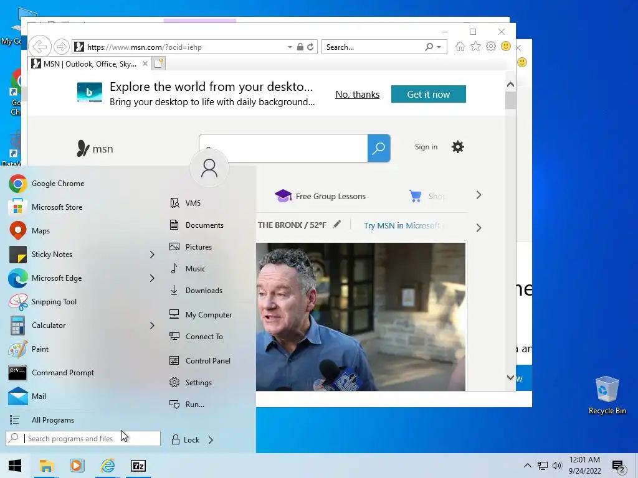638x478 pixels.
Task: Click the user account picture icon
Action: 209,168
